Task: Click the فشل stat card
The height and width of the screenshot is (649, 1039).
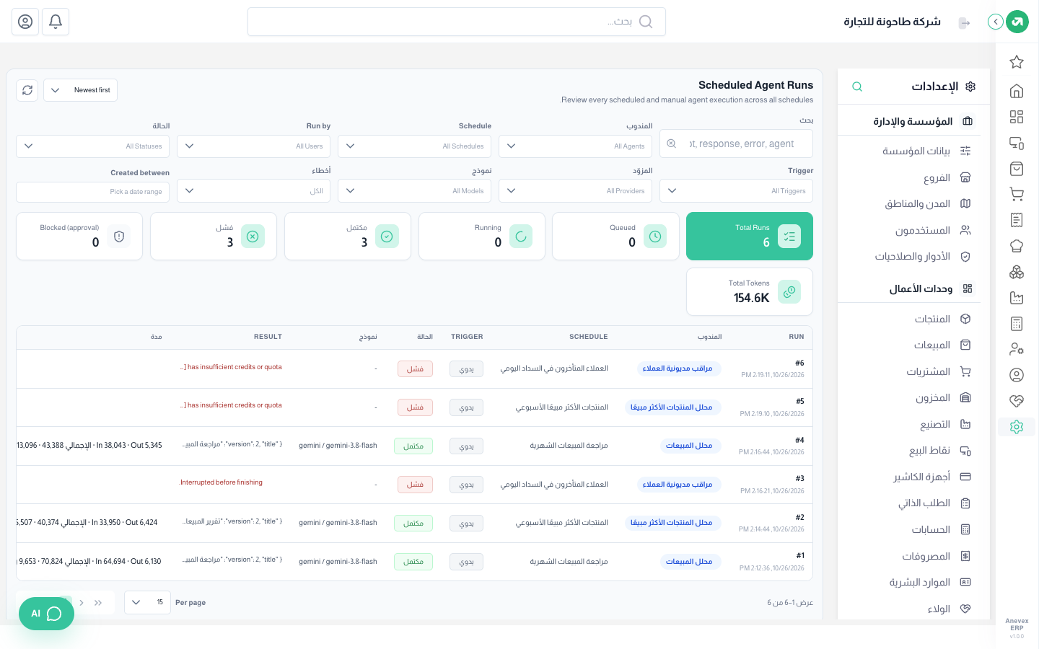Action: (x=214, y=236)
